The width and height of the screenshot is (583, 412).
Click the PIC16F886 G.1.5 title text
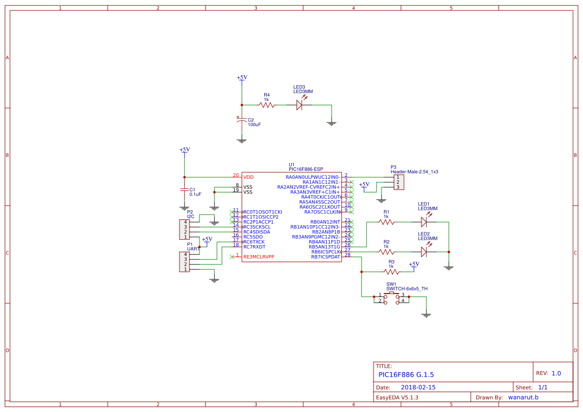406,375
